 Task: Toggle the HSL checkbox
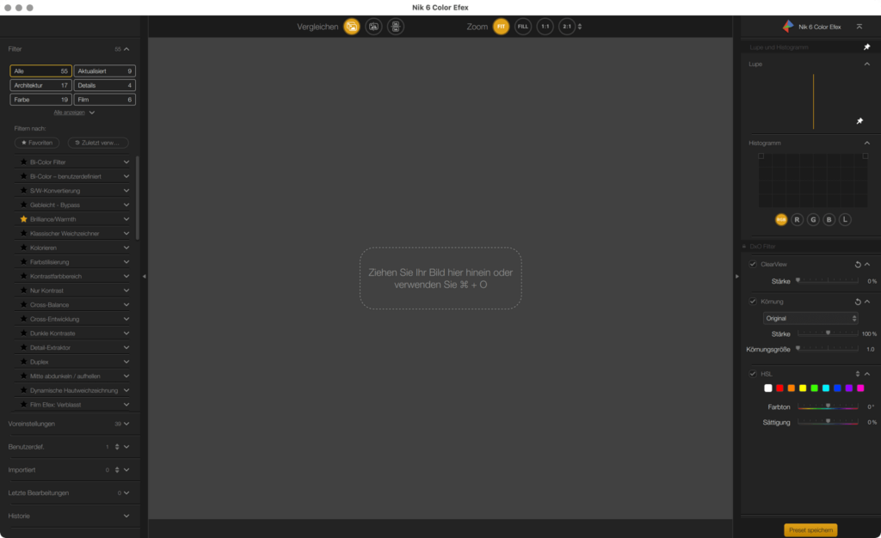point(753,374)
